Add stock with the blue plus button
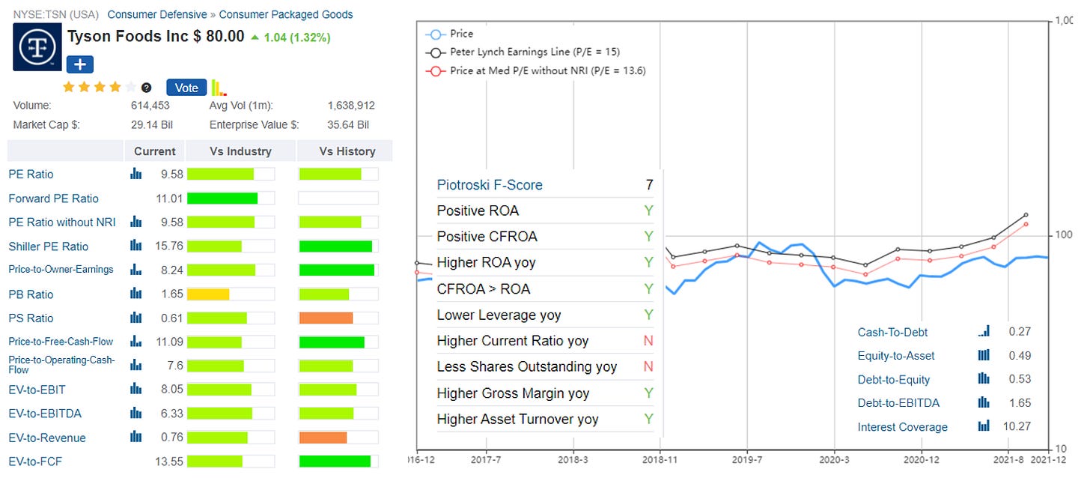 click(x=79, y=64)
